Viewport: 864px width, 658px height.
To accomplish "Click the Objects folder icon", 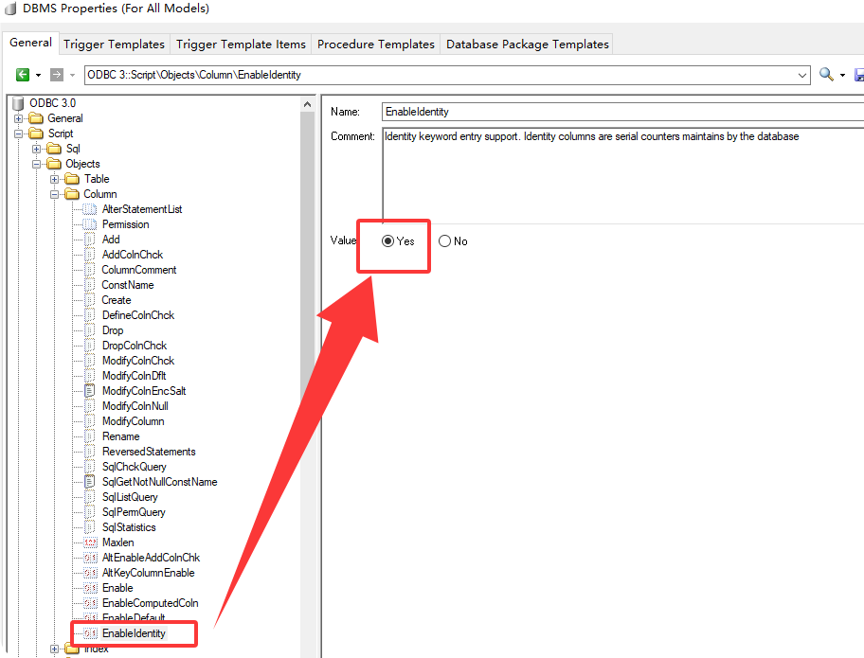I will click(54, 164).
